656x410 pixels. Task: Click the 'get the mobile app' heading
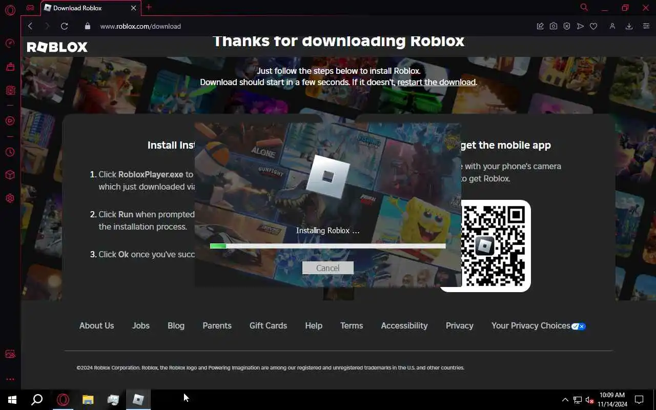(505, 145)
